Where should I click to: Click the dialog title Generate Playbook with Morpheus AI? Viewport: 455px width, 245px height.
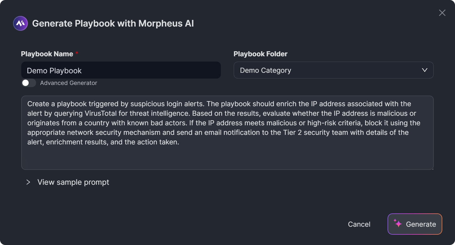[113, 23]
